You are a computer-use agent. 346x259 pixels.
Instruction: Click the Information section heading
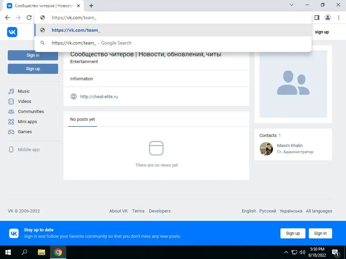click(82, 79)
